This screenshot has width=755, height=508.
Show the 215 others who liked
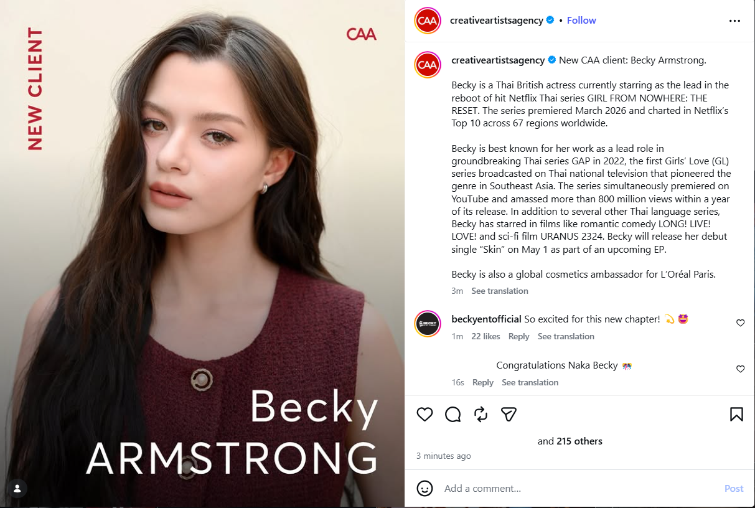point(579,441)
